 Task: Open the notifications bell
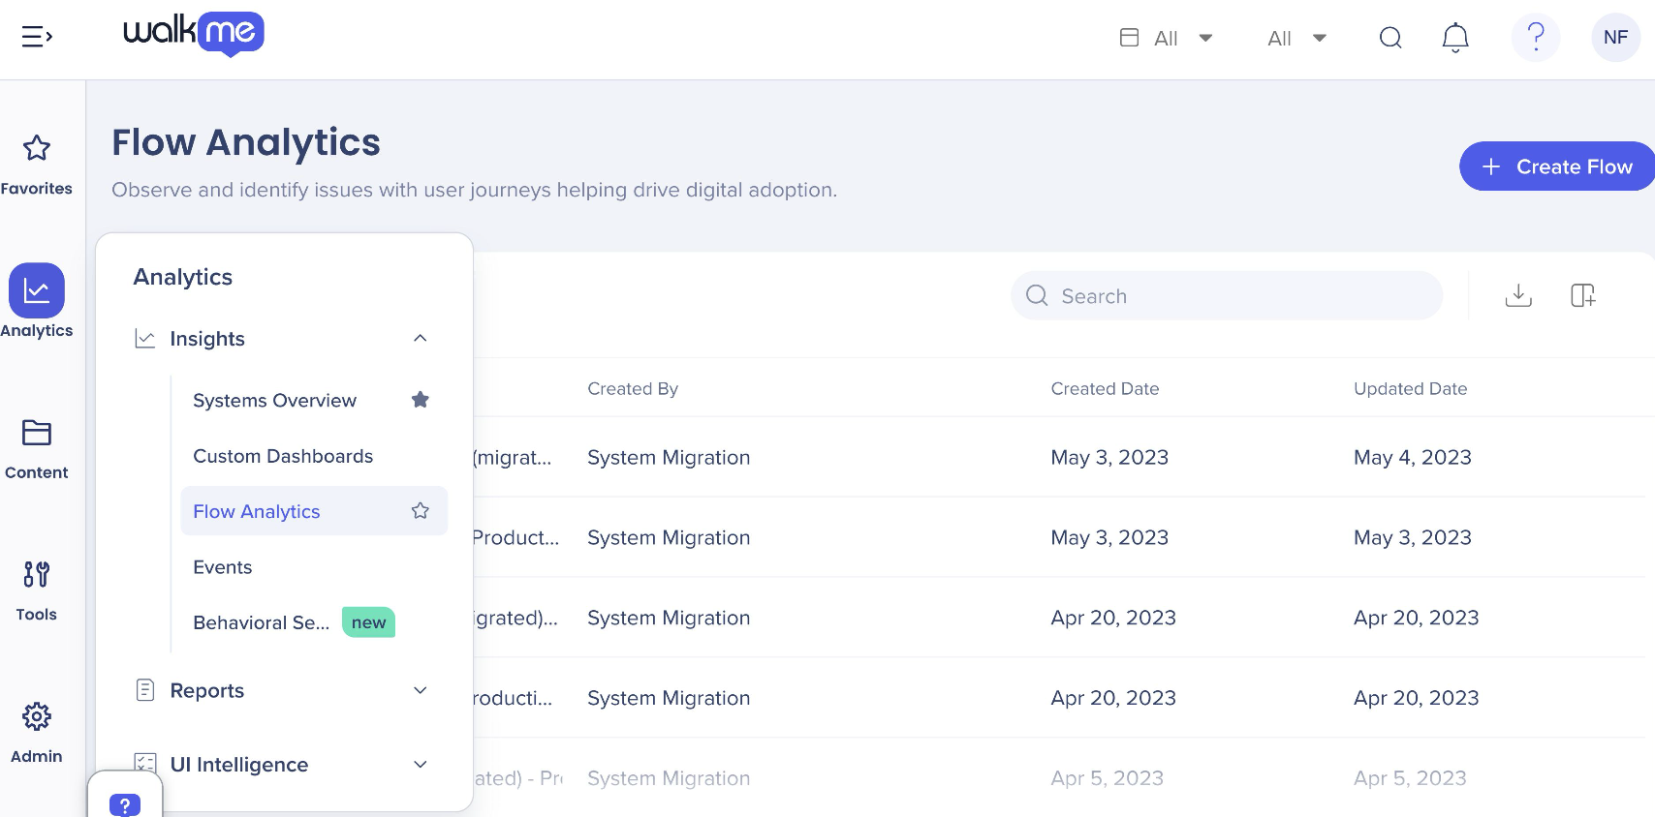point(1454,38)
